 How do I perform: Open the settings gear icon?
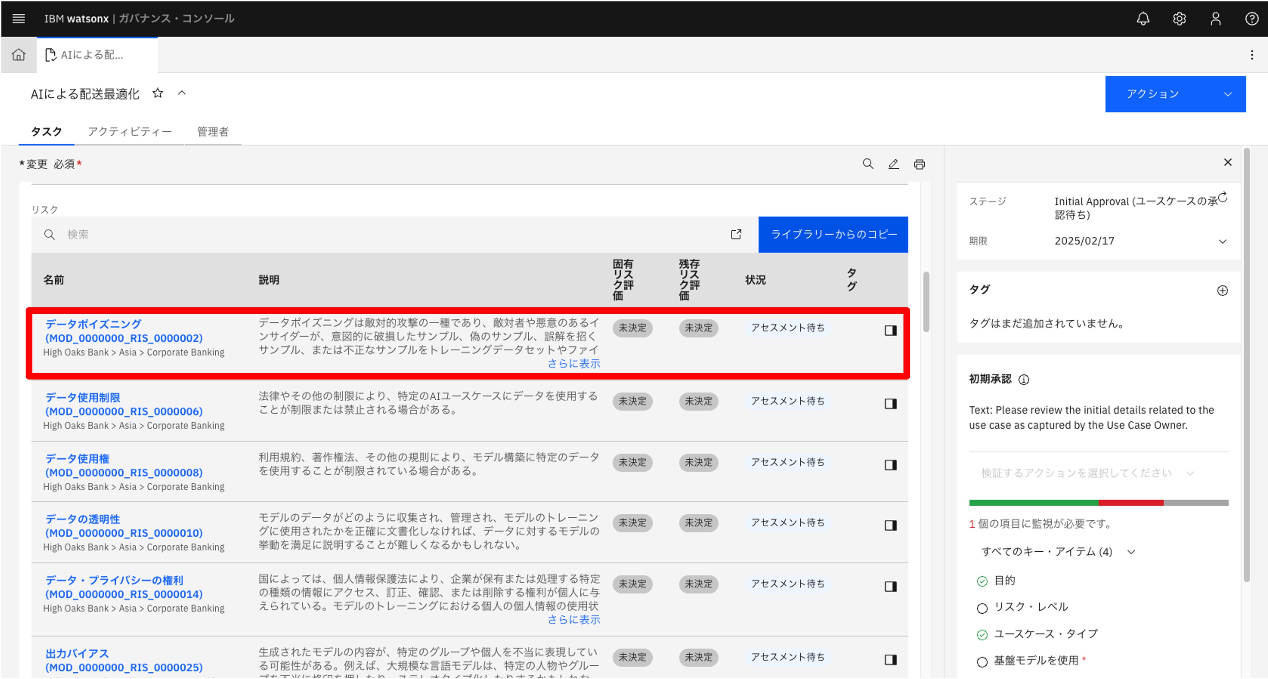click(x=1179, y=19)
